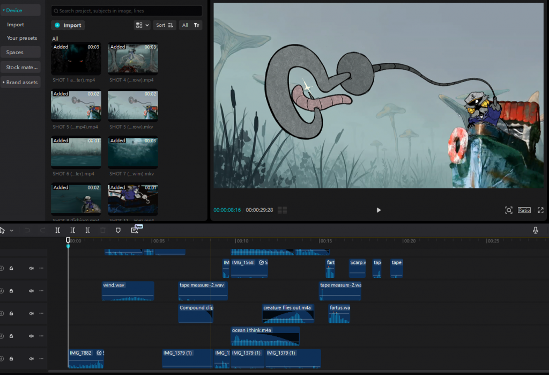Choose the Select cursor tool
This screenshot has width=549, height=375.
(x=3, y=230)
